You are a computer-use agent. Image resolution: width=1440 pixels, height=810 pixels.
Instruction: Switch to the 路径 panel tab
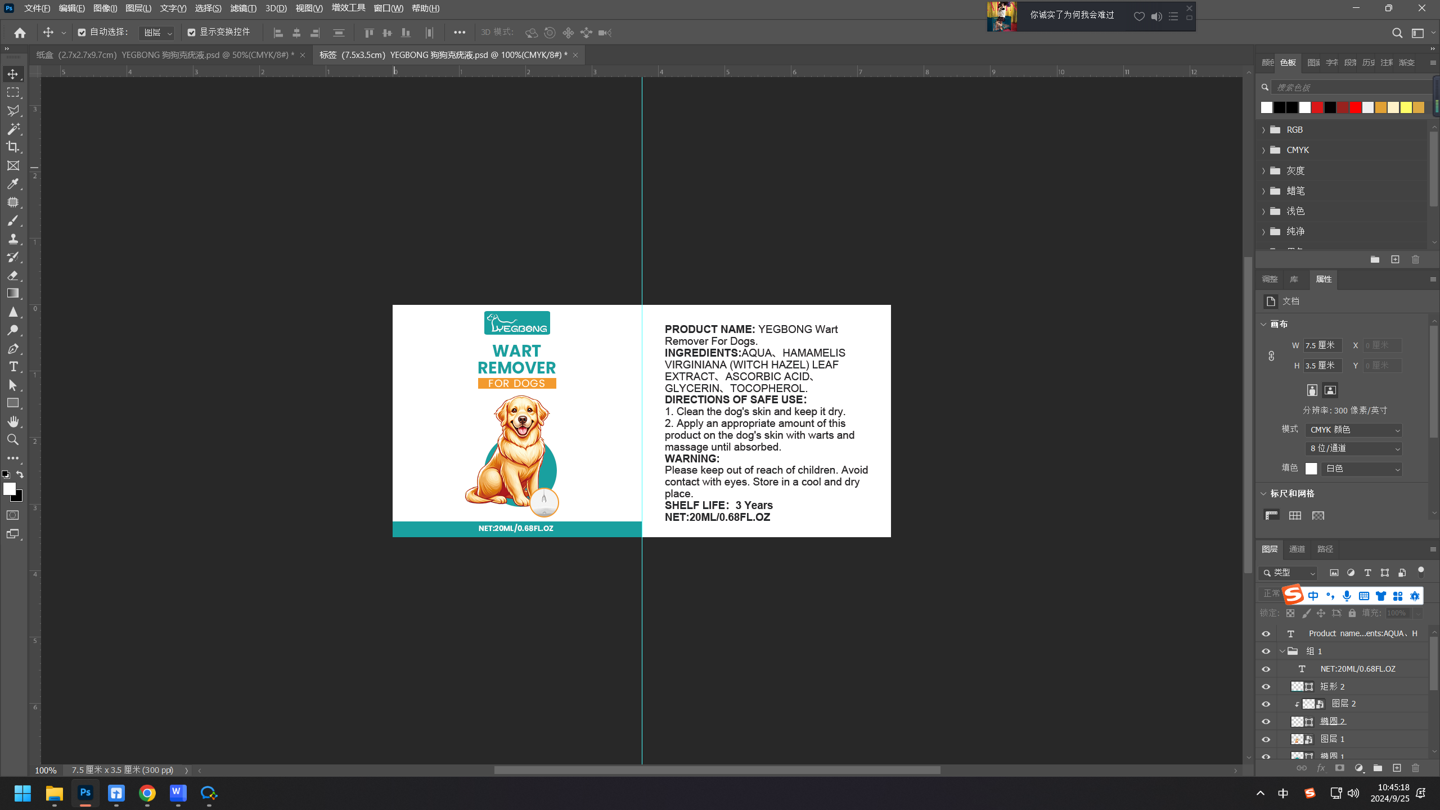[x=1325, y=549]
